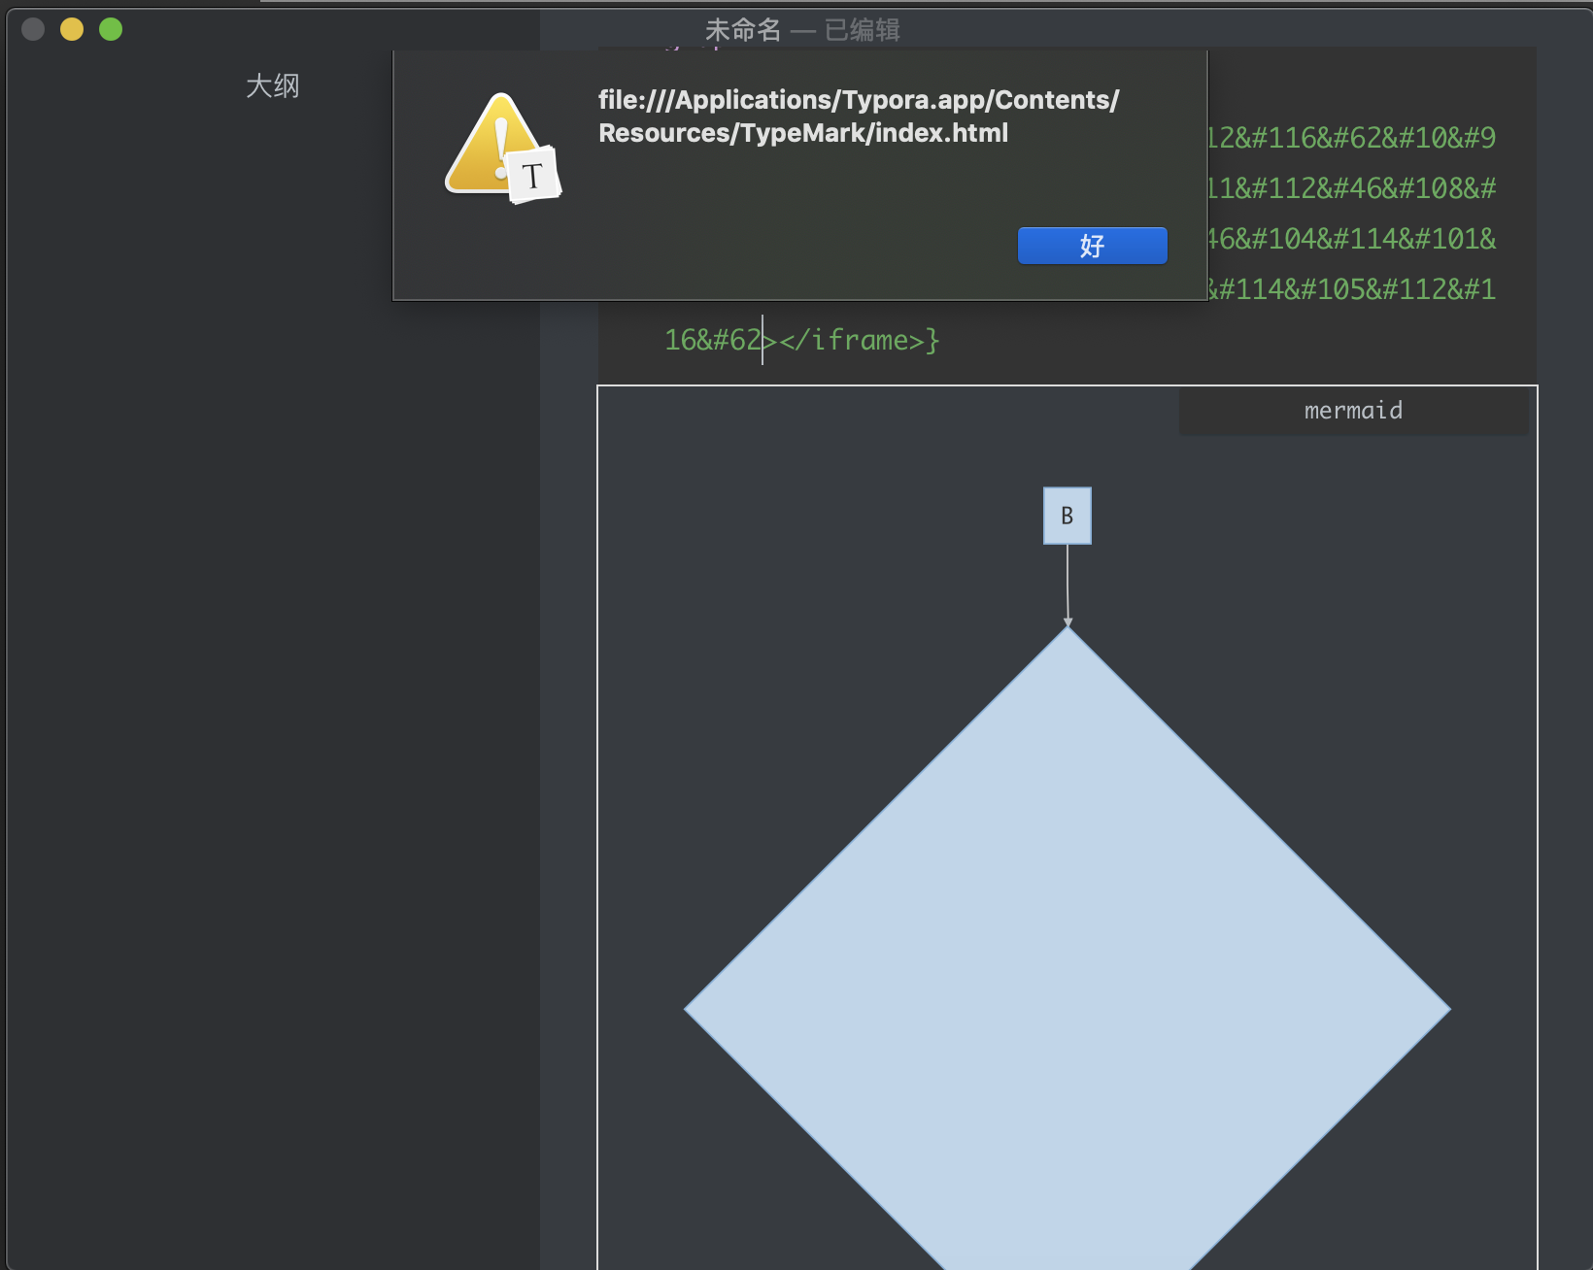The image size is (1593, 1270).
Task: Click the yellow minimize traffic light button
Action: coord(70,30)
